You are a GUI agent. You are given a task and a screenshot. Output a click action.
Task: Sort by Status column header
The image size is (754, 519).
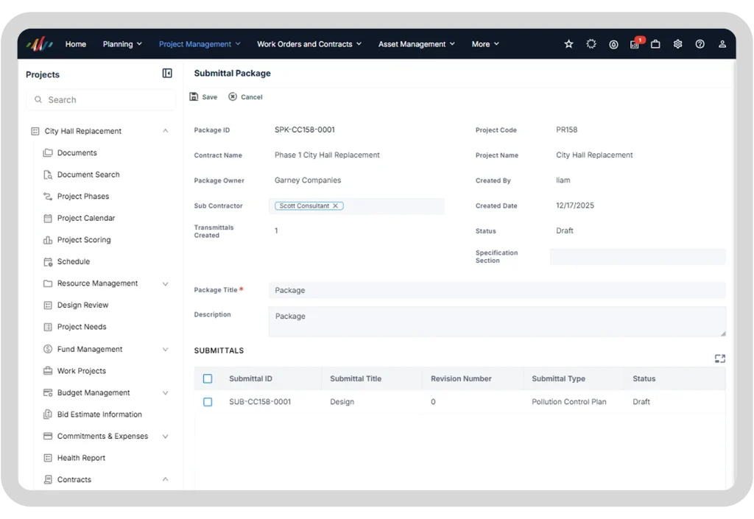644,378
